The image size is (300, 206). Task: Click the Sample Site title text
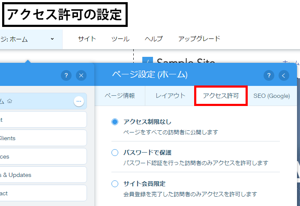pyautogui.click(x=186, y=61)
